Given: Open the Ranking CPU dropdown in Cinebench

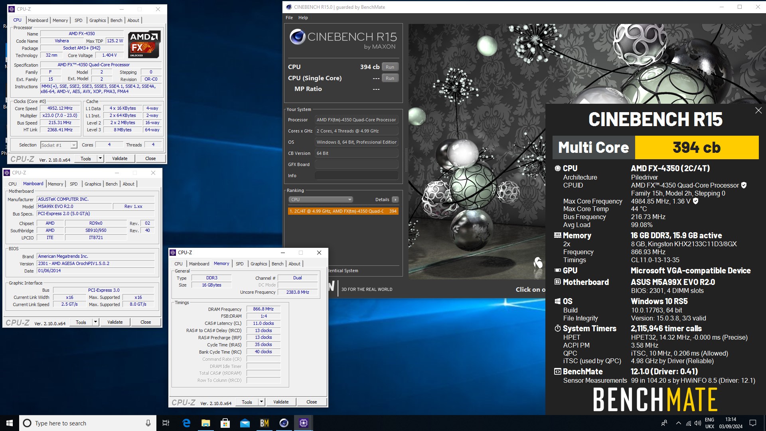Looking at the screenshot, I should coord(321,200).
